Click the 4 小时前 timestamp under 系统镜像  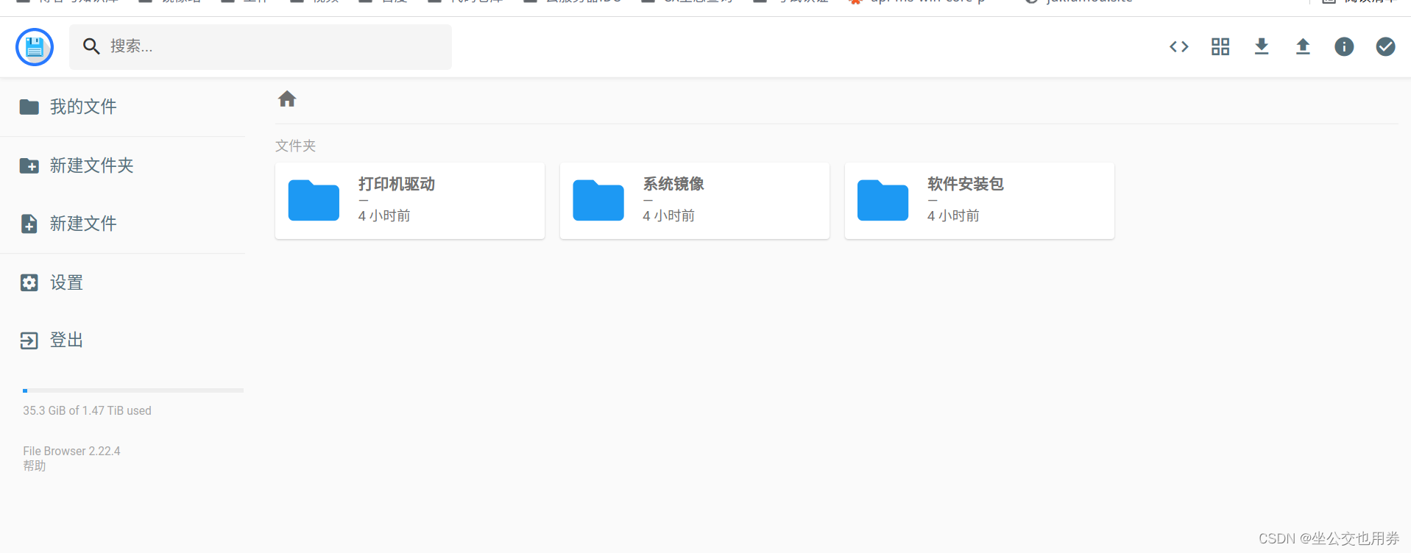669,215
